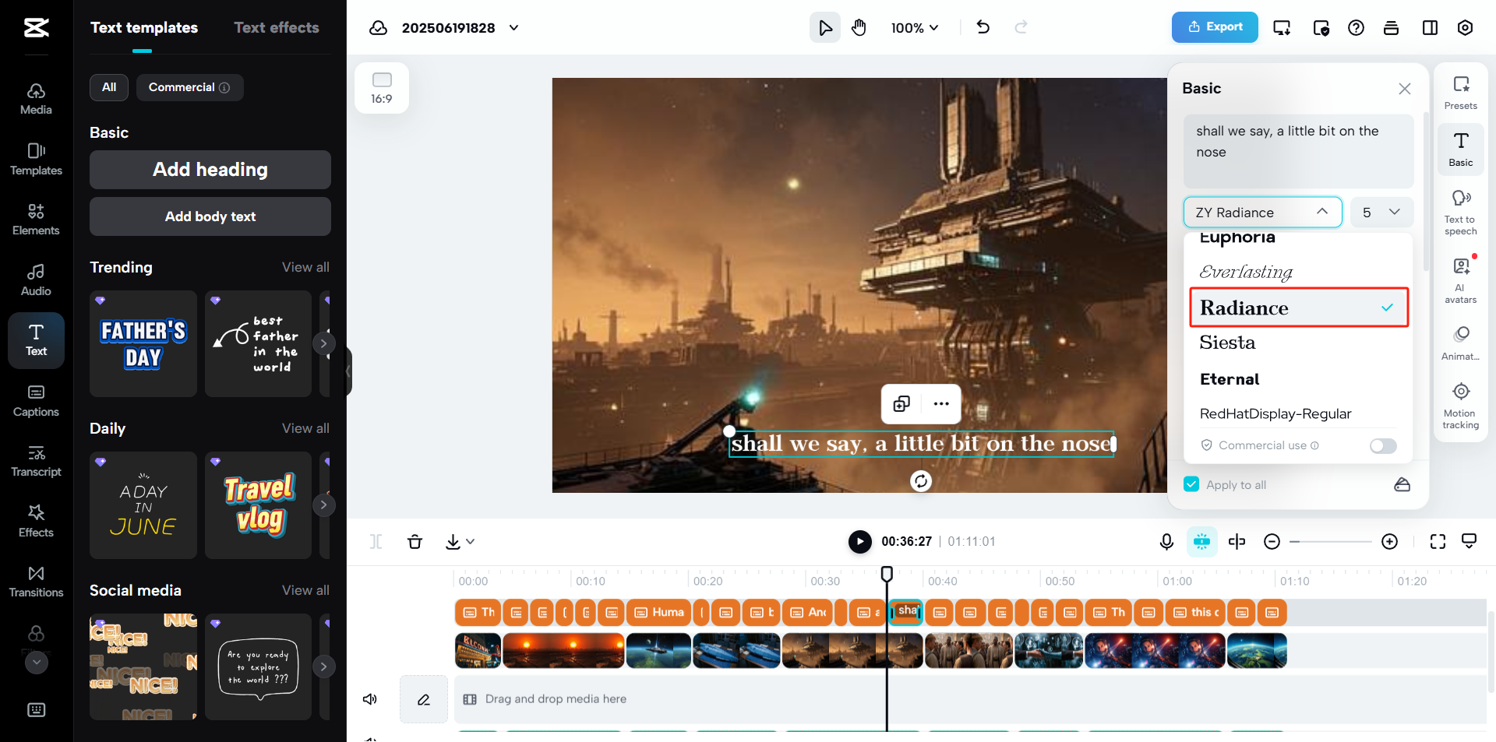Open the 100% zoom level dropdown
This screenshot has width=1496, height=742.
coord(915,28)
